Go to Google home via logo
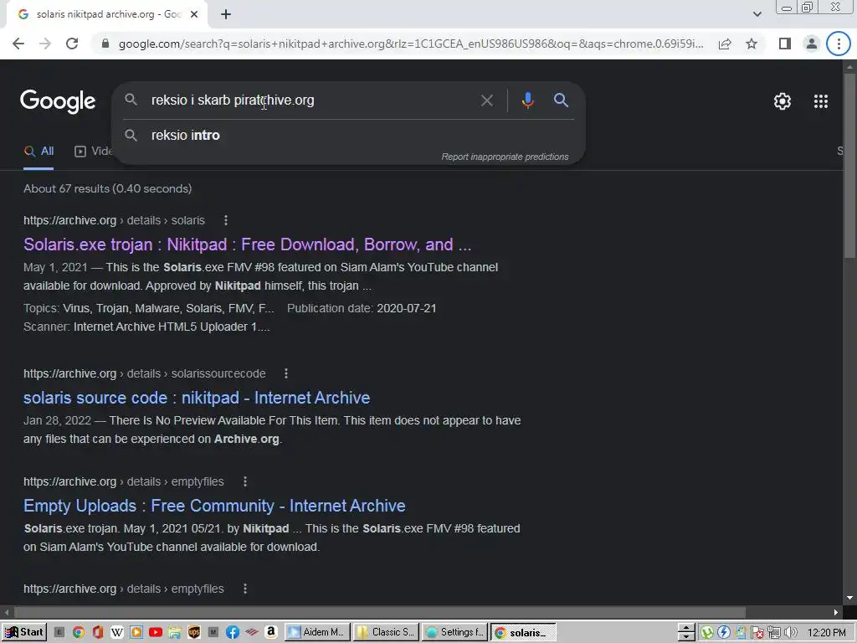The width and height of the screenshot is (857, 643). coord(58,101)
